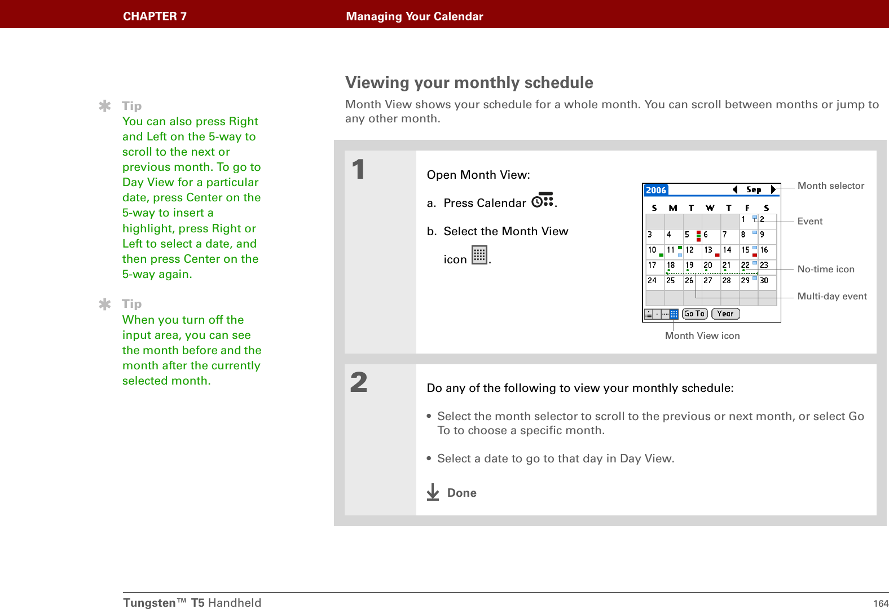Pick day 10 in the month grid
889x609 pixels.
point(655,252)
